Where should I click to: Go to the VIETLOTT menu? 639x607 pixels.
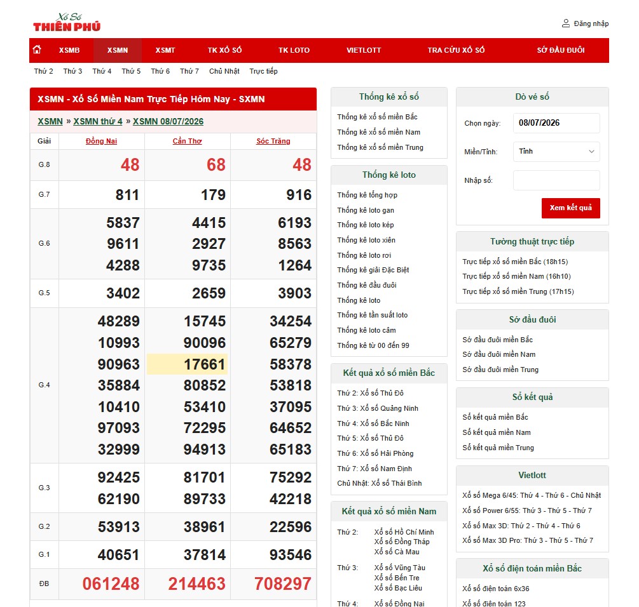tap(364, 50)
